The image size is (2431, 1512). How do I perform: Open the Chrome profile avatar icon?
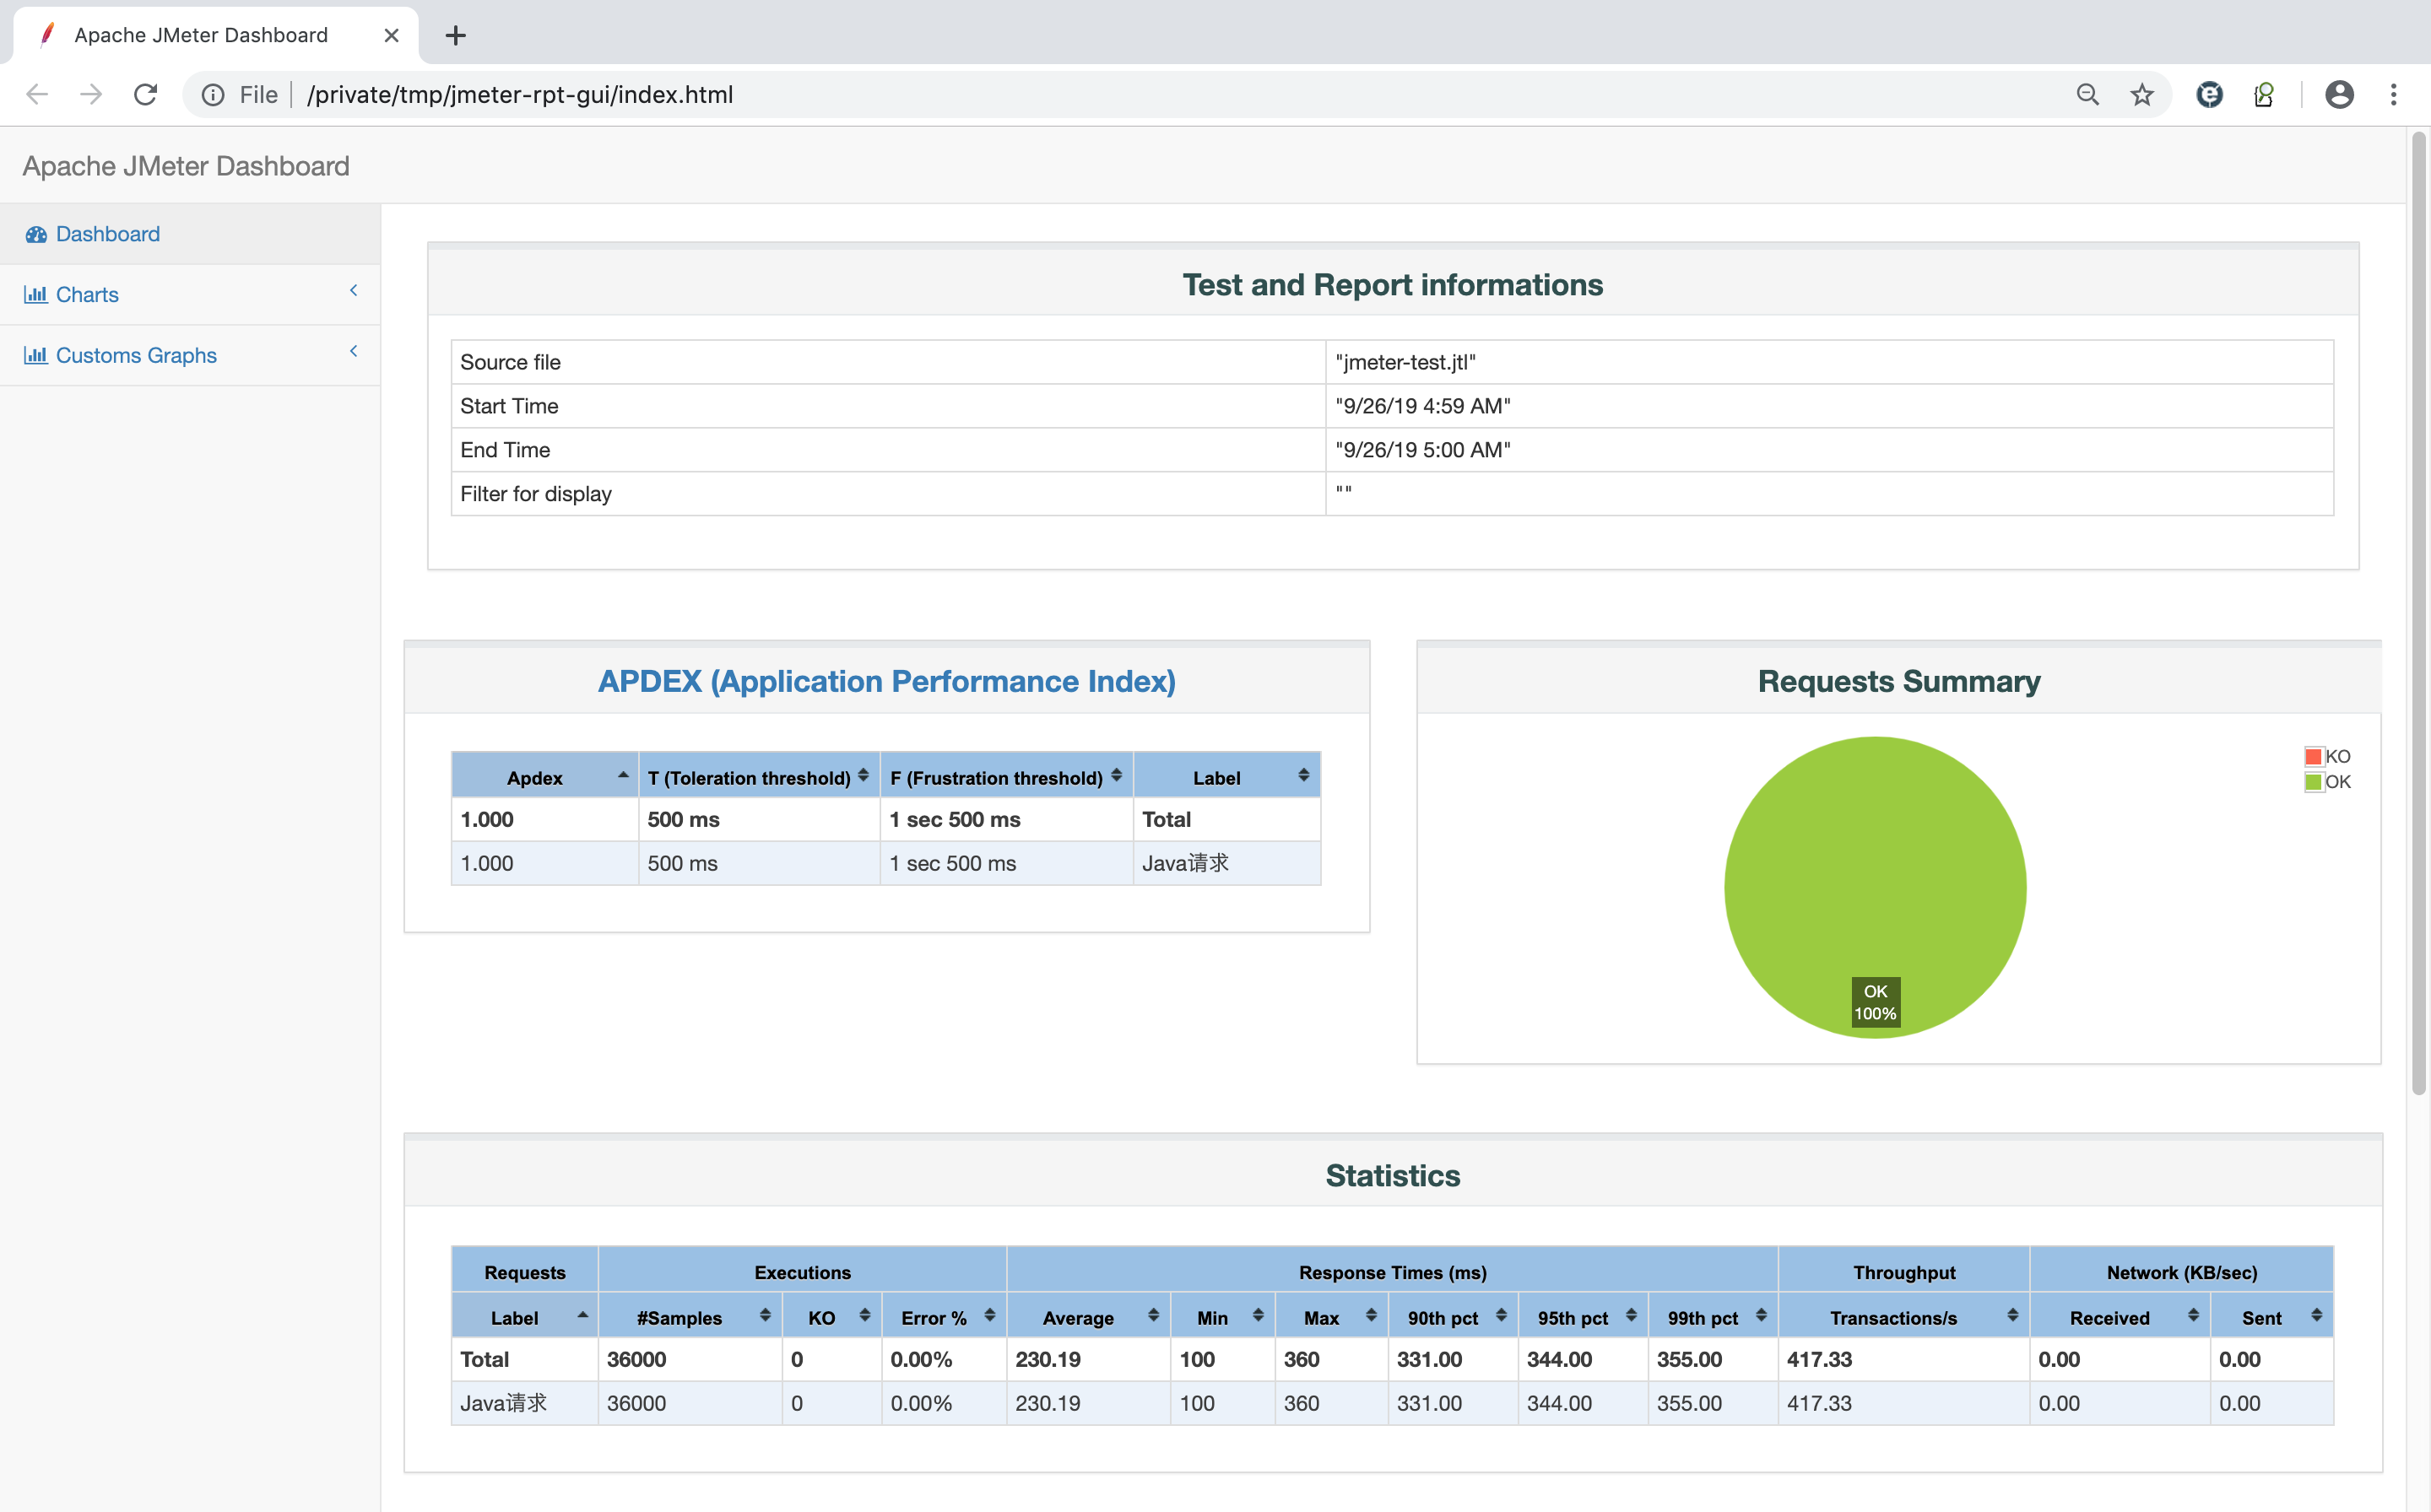point(2339,94)
